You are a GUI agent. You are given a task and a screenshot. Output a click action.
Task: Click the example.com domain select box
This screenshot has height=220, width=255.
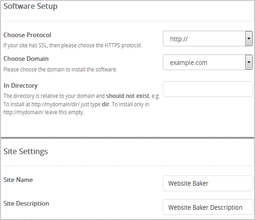[x=208, y=62]
